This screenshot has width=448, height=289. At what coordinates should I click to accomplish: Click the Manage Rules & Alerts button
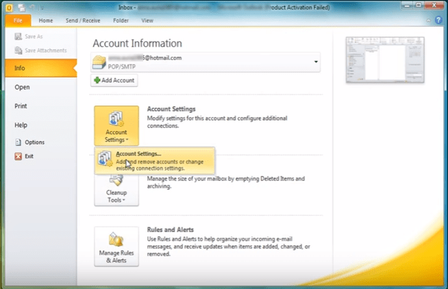pyautogui.click(x=116, y=247)
